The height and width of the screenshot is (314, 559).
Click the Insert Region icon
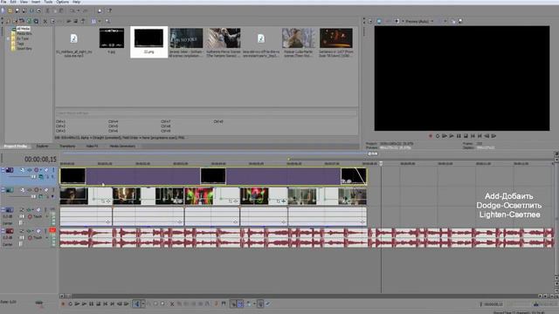tap(224, 304)
